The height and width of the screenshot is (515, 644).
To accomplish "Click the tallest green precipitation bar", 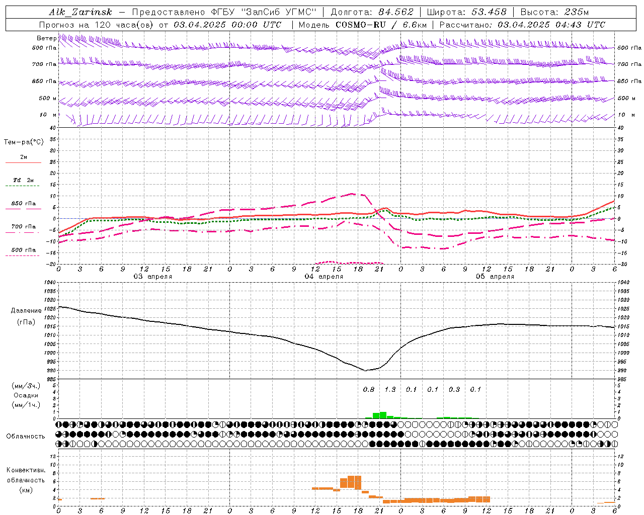I will 383,415.
